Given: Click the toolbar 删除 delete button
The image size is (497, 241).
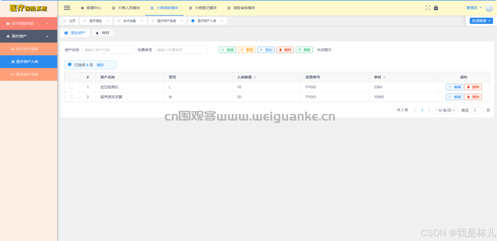Looking at the screenshot, I should pos(285,50).
